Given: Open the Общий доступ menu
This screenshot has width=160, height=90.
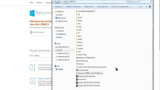Looking at the screenshot, I should pyautogui.click(x=89, y=6).
